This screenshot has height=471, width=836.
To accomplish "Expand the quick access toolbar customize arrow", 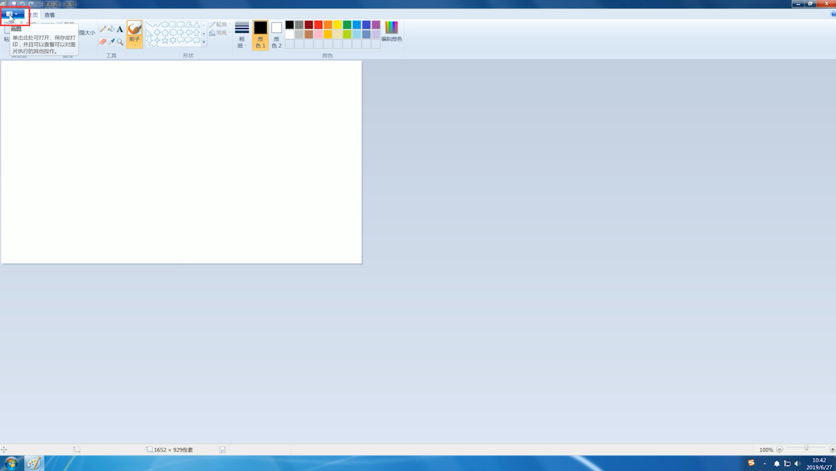I will point(38,4).
